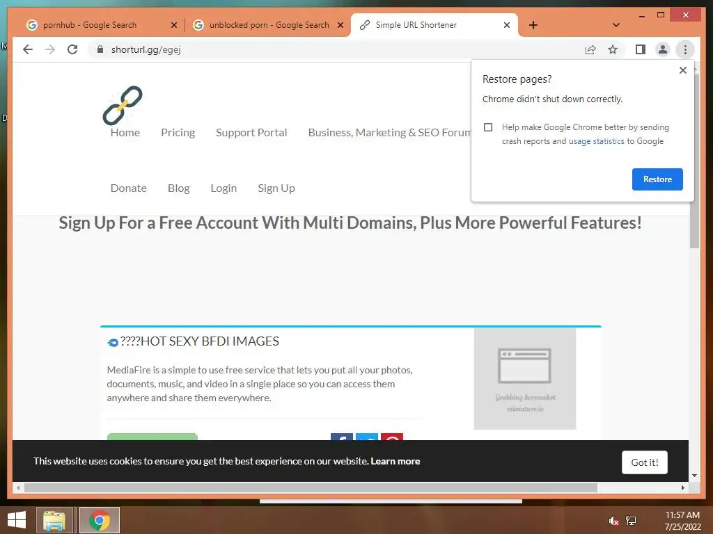Open File Explorer from taskbar

pos(54,520)
